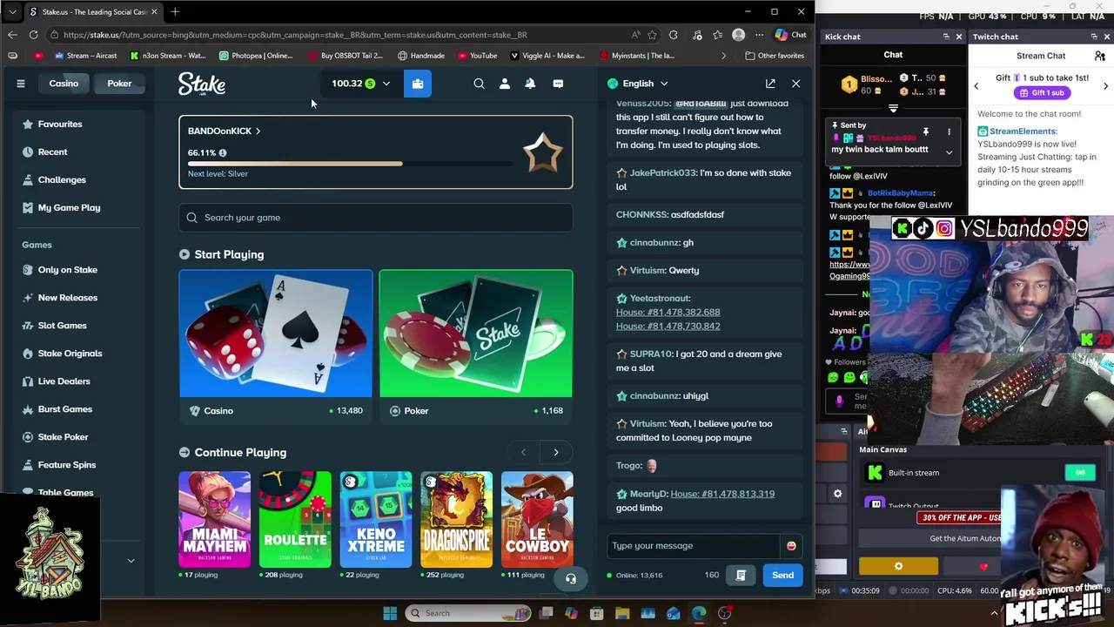Image resolution: width=1114 pixels, height=627 pixels.
Task: Bookmark this page with the star
Action: 652,35
